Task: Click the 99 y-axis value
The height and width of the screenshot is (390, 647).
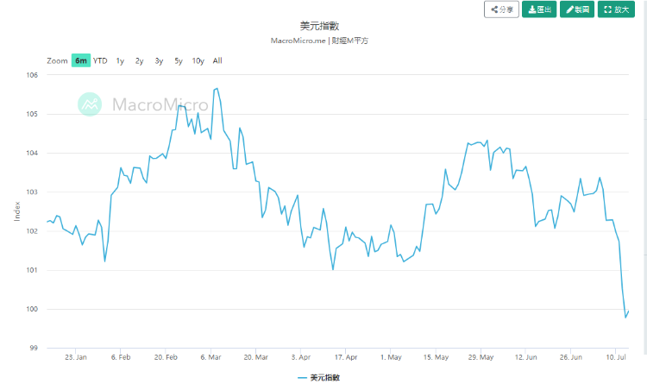Action: pos(34,348)
